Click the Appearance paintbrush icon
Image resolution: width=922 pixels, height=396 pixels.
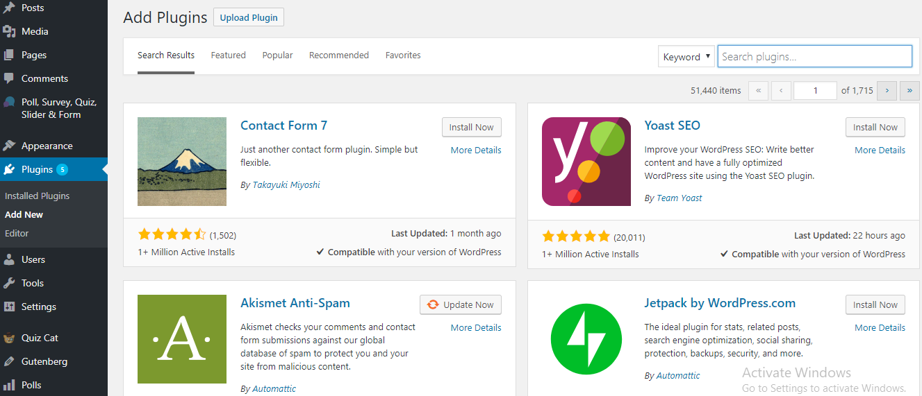click(9, 146)
